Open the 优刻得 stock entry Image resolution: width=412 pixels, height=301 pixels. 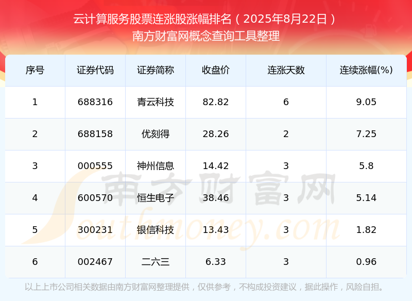tap(156, 134)
